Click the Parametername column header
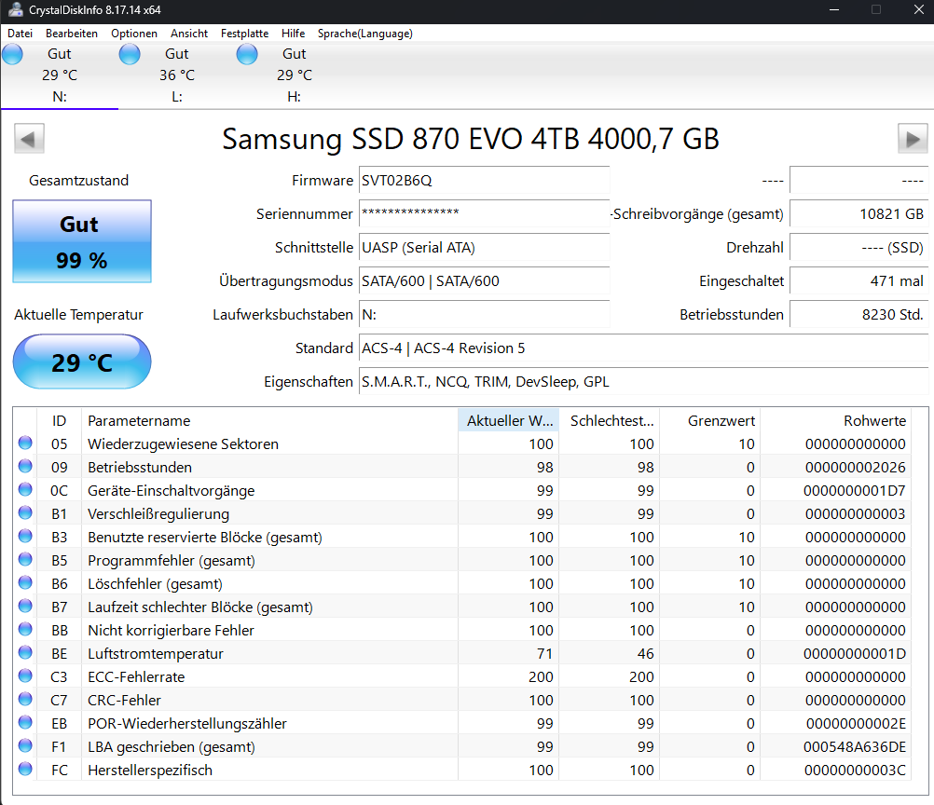The image size is (934, 805). click(269, 420)
